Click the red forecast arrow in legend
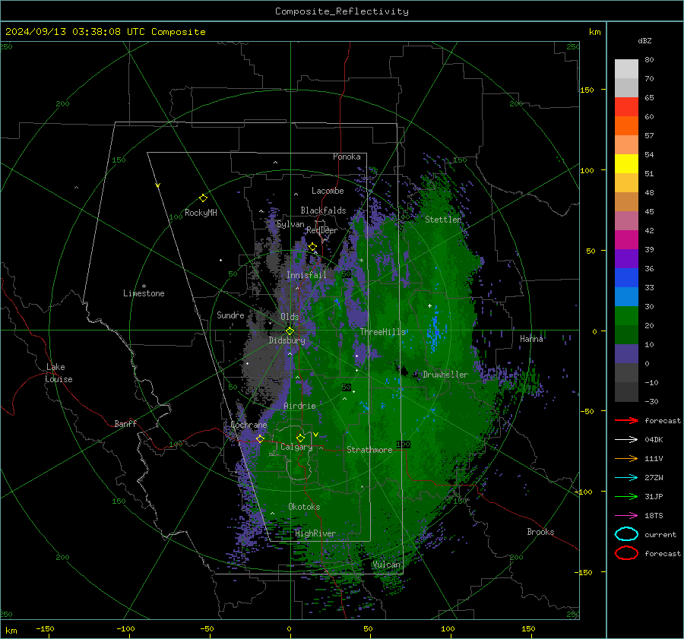Image resolution: width=684 pixels, height=639 pixels. (626, 420)
